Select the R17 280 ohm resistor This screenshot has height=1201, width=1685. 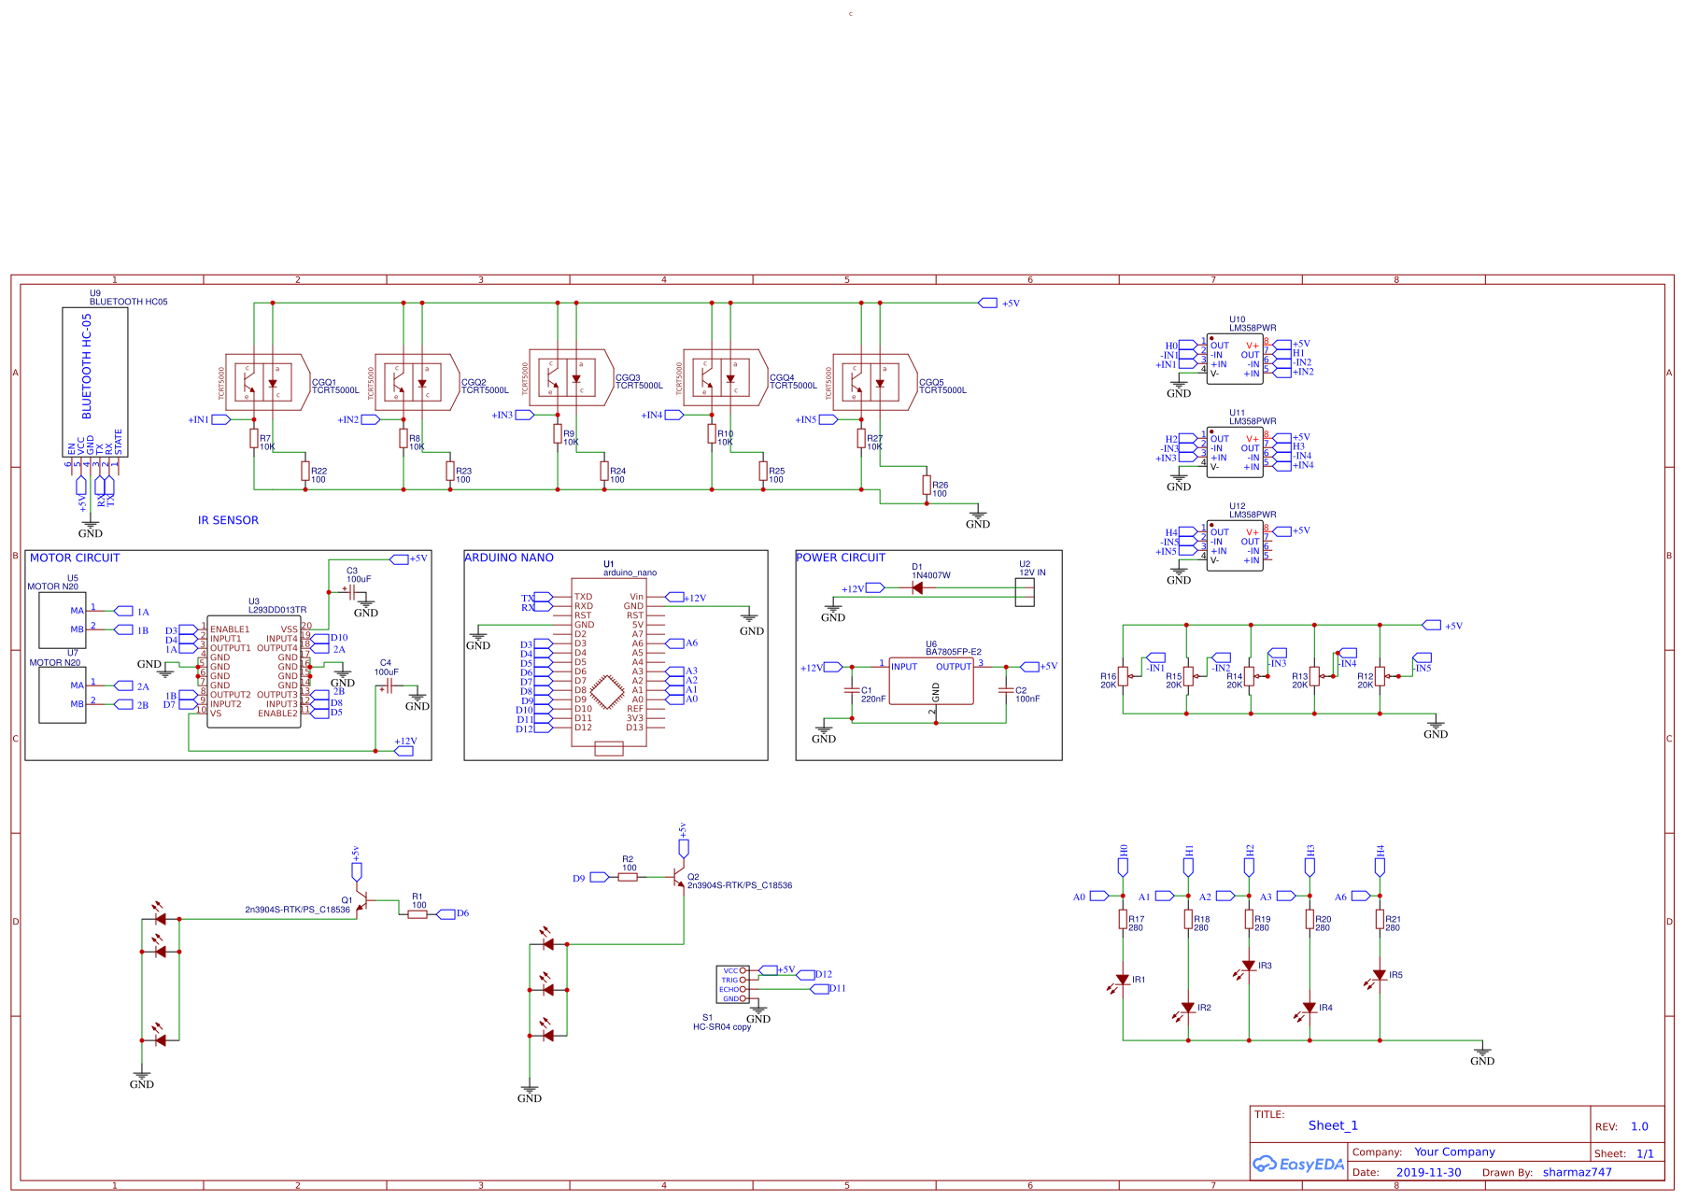[x=1123, y=919]
